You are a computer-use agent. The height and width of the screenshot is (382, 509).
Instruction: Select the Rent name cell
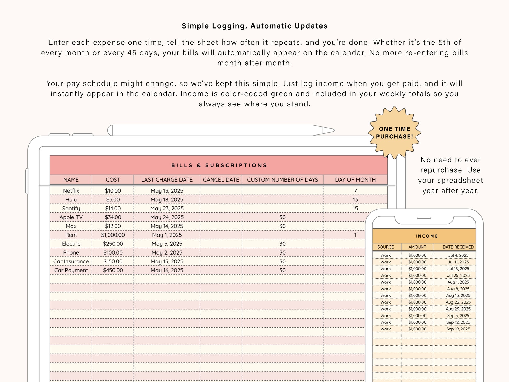(x=71, y=235)
